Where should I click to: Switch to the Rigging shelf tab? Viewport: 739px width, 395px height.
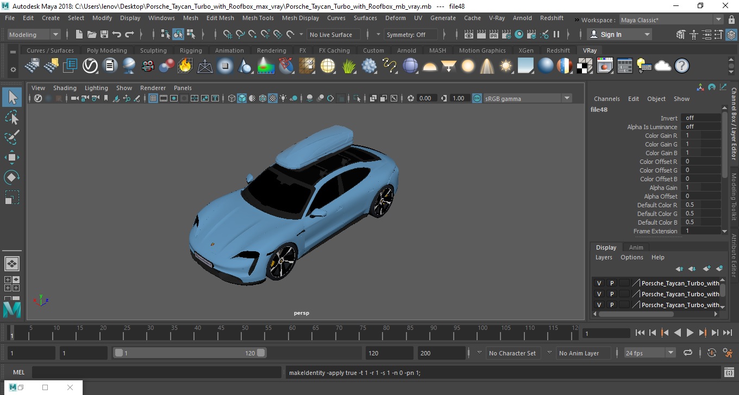(x=191, y=50)
